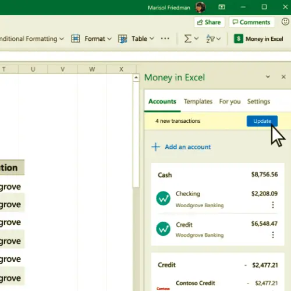
Task: Click the Share button
Action: tap(210, 22)
